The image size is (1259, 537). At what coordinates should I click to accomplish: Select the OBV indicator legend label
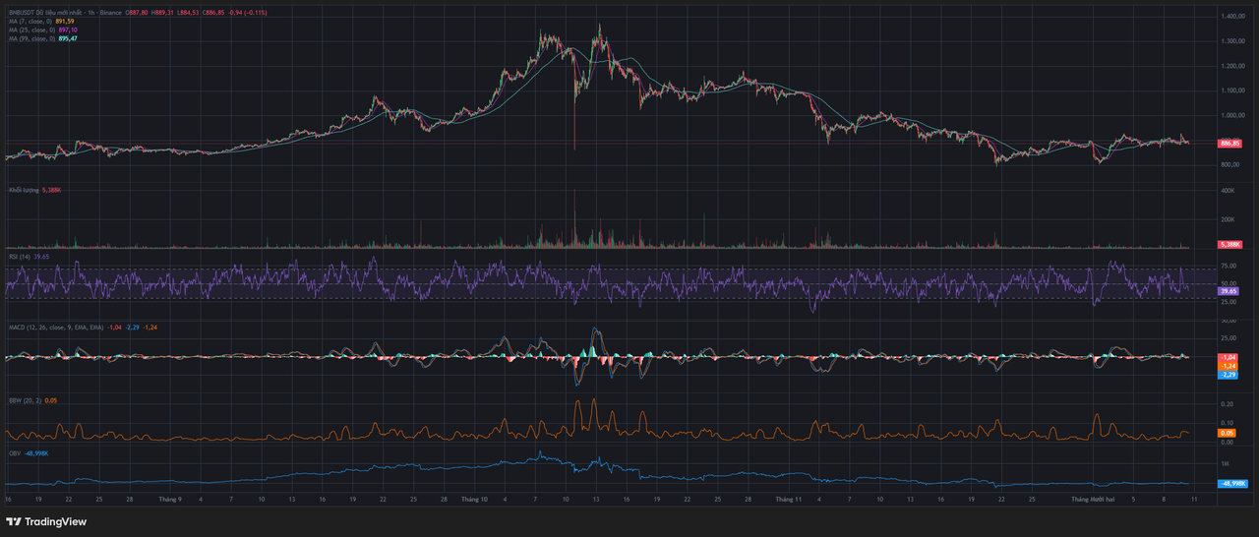tap(15, 453)
